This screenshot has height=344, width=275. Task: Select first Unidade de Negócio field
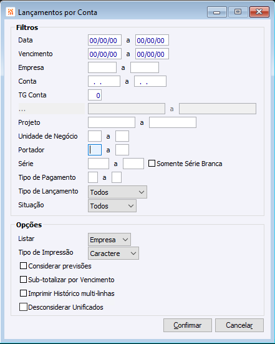coord(95,136)
